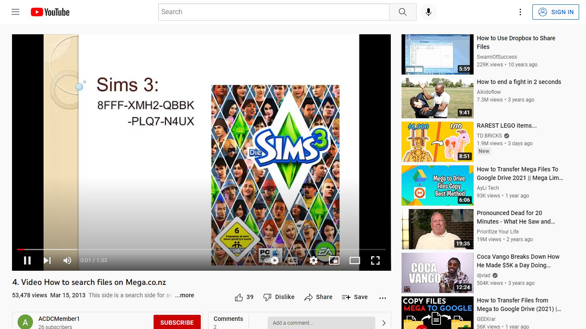
Task: Open player settings gear
Action: click(314, 260)
